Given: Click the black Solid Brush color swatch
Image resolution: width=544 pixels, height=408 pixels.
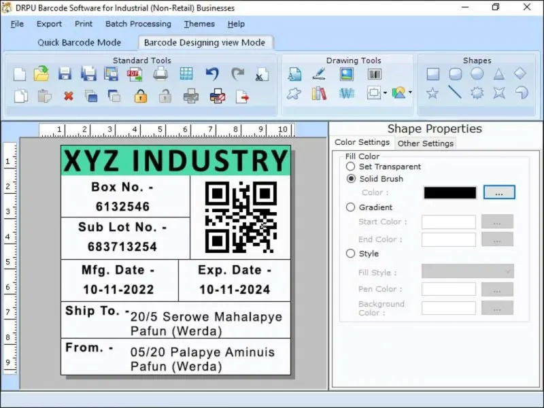Looking at the screenshot, I should tap(449, 193).
